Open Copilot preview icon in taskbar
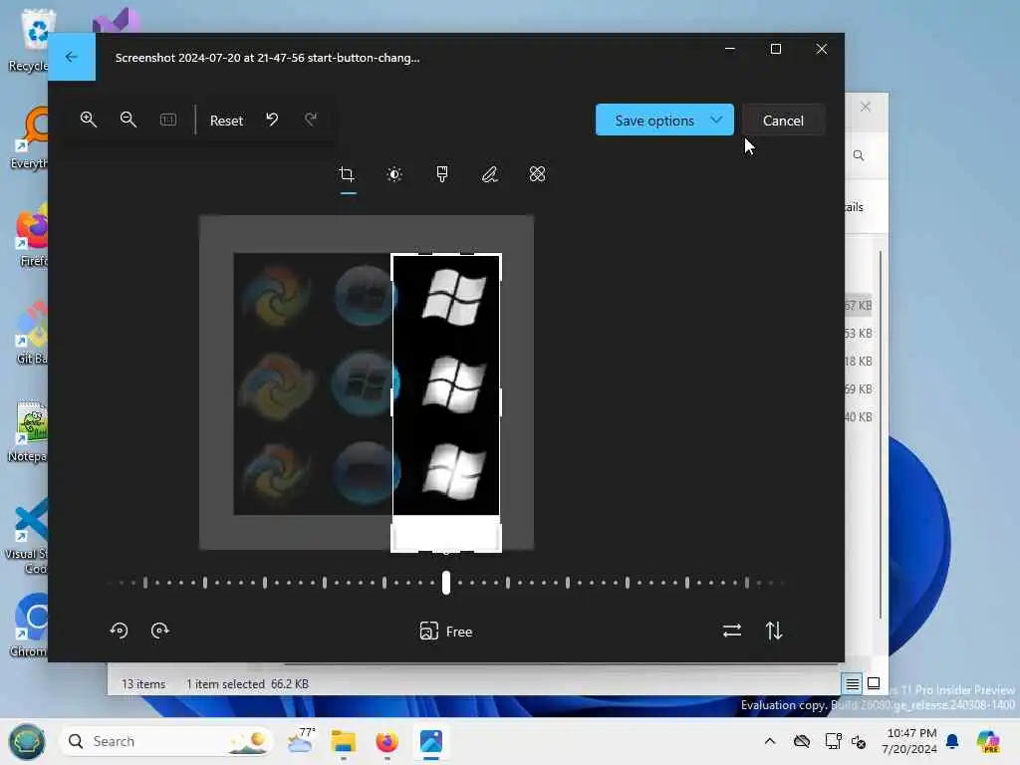1020x765 pixels. [988, 741]
